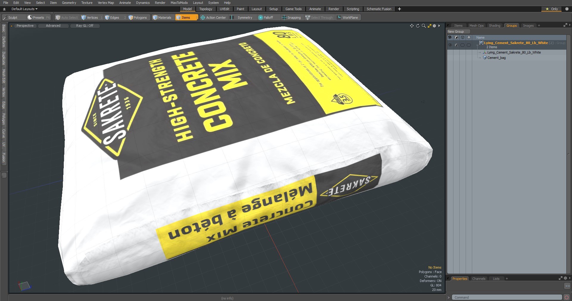The height and width of the screenshot is (301, 572).
Task: Click the viewport pan (move) icon
Action: [412, 26]
